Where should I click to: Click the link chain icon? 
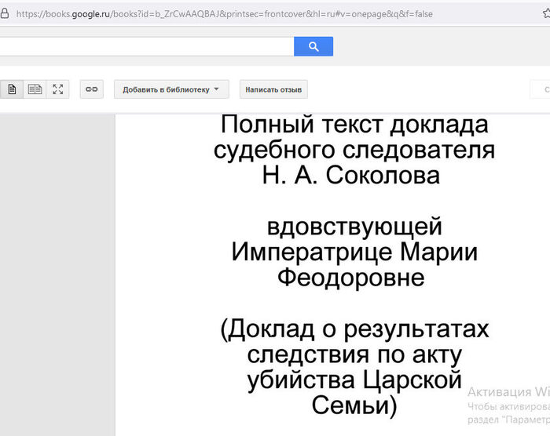click(x=92, y=89)
